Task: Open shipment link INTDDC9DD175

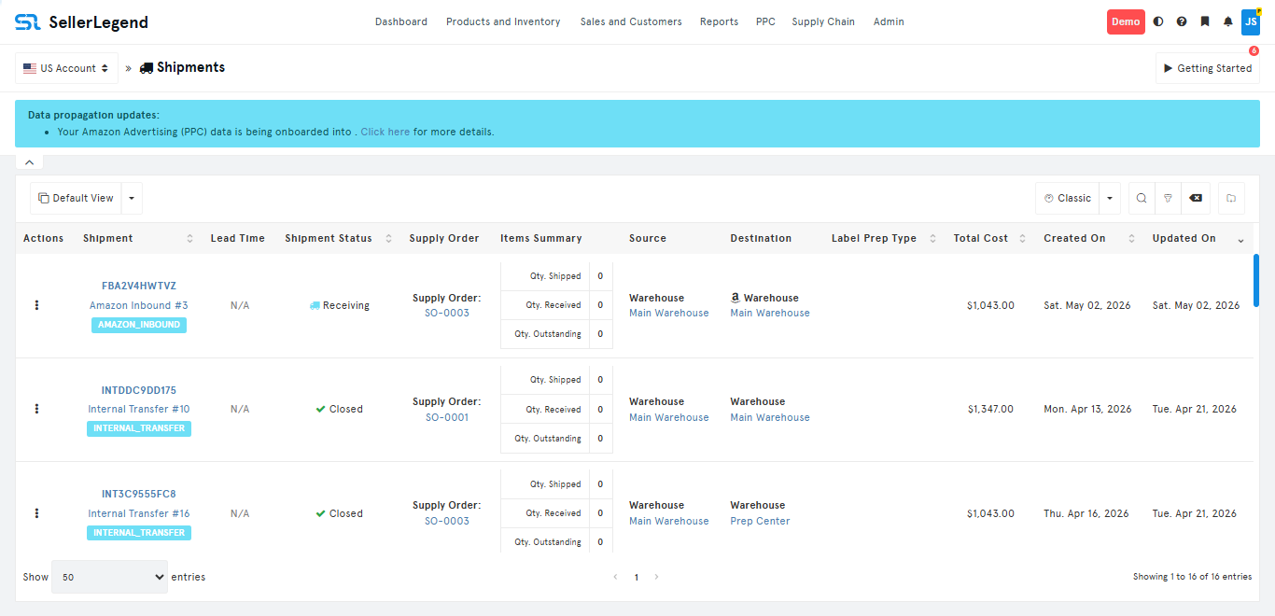Action: coord(139,390)
